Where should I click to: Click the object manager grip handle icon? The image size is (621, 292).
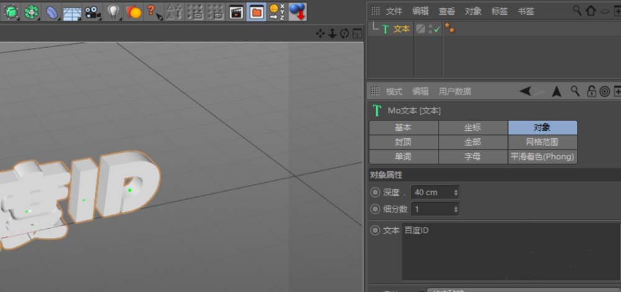(375, 11)
